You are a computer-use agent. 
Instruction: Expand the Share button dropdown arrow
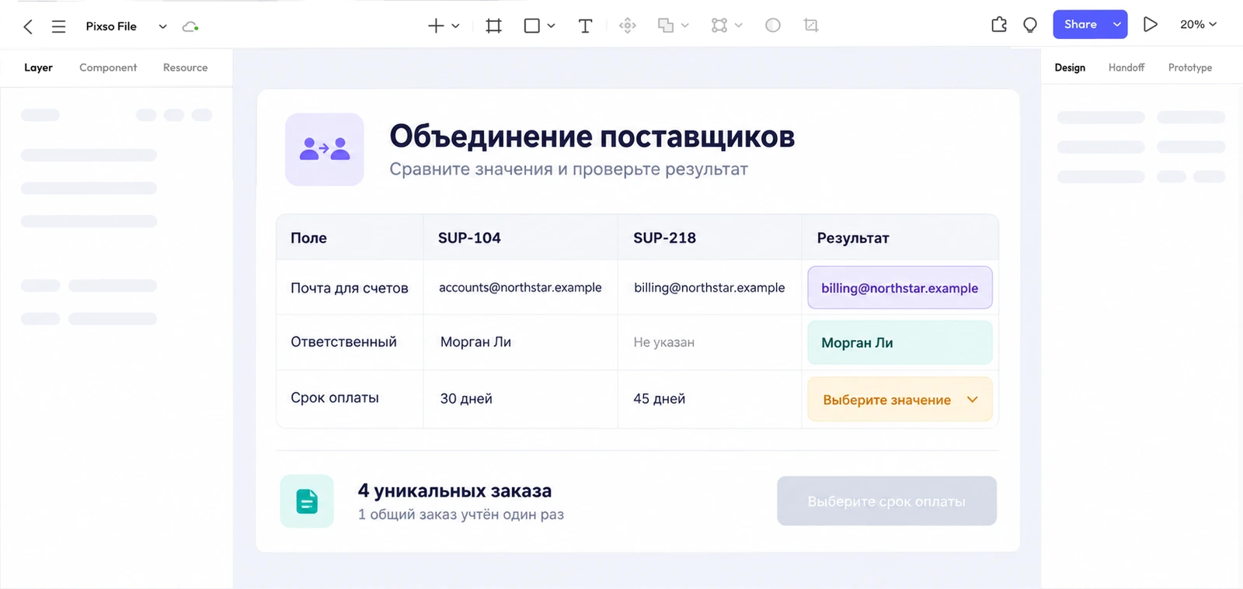pos(1117,25)
